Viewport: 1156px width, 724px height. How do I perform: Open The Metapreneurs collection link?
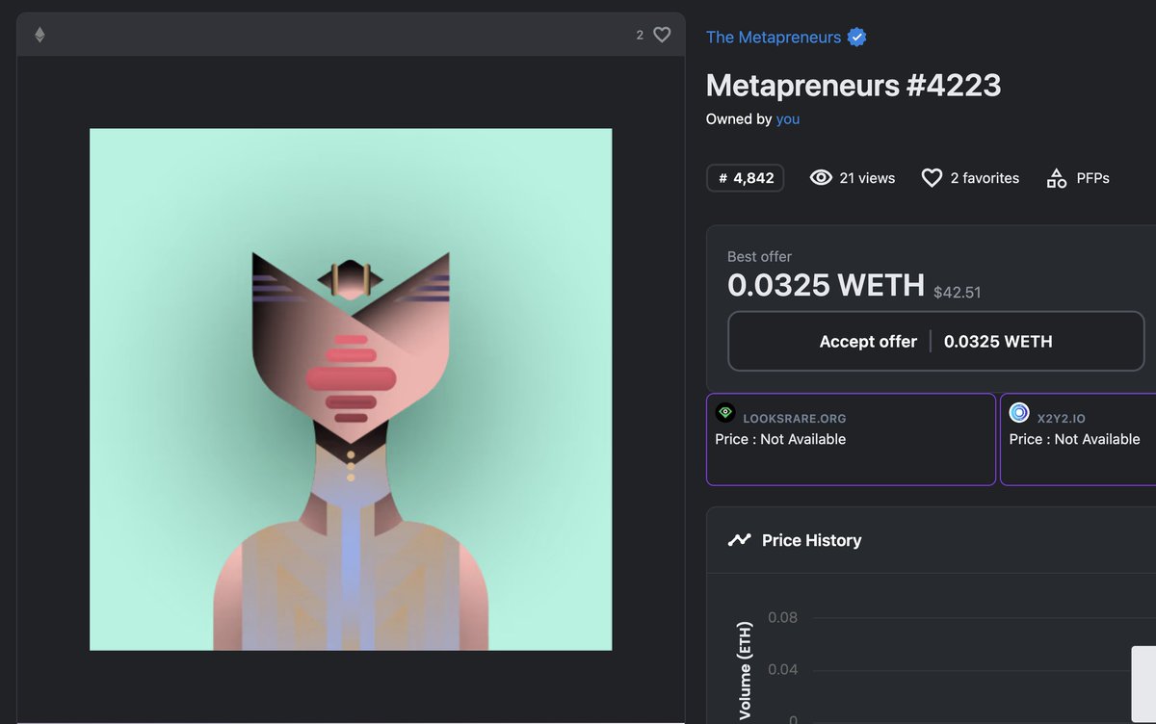pyautogui.click(x=774, y=38)
